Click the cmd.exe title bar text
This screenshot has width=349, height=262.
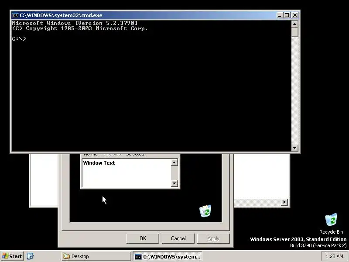(61, 15)
